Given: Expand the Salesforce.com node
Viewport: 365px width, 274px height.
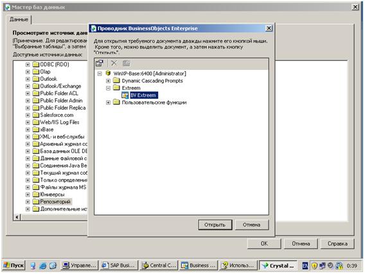Looking at the screenshot, I should click(x=28, y=115).
